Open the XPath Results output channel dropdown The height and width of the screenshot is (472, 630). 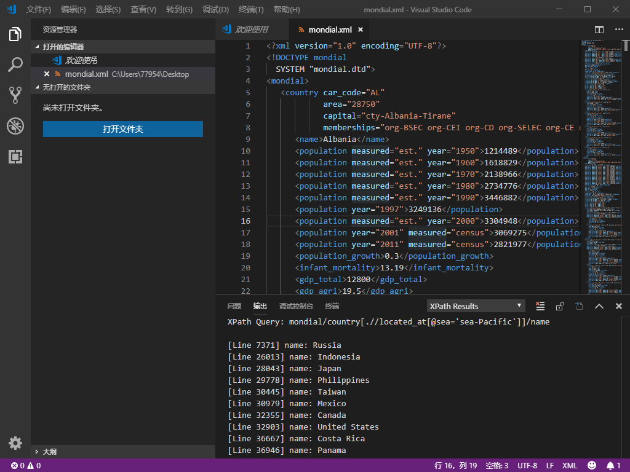click(476, 306)
